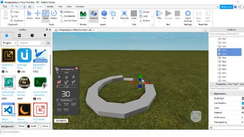Open the FILE menu

[x=5, y=6]
